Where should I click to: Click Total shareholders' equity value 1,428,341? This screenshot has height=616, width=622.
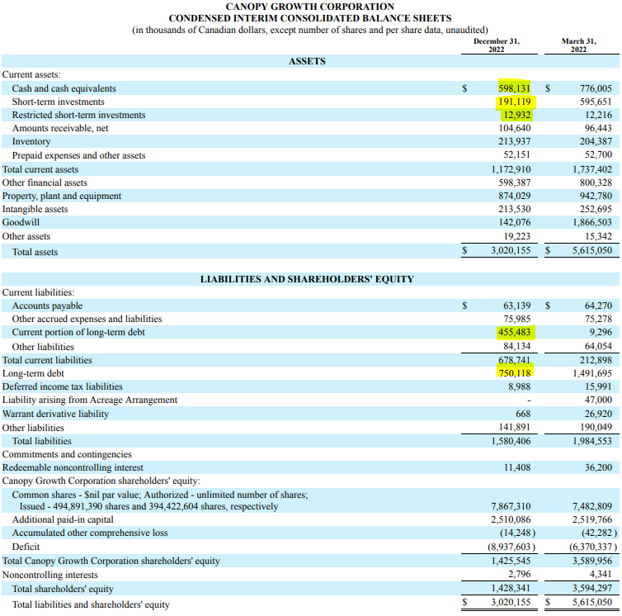(x=511, y=588)
